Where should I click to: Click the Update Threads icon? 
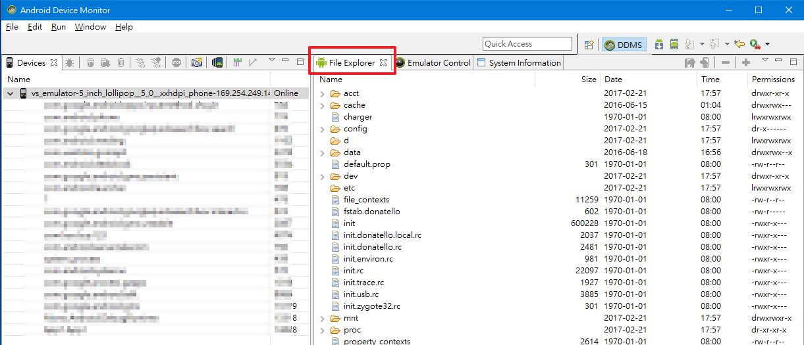[140, 62]
